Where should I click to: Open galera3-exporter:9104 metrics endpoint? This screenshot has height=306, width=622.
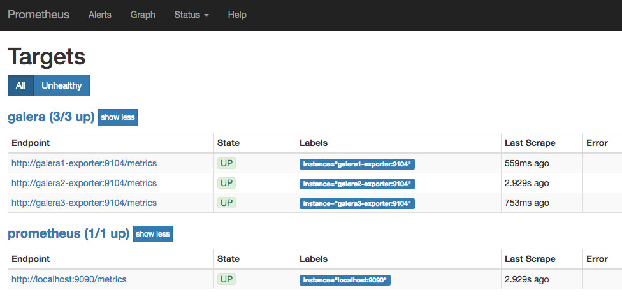click(84, 203)
